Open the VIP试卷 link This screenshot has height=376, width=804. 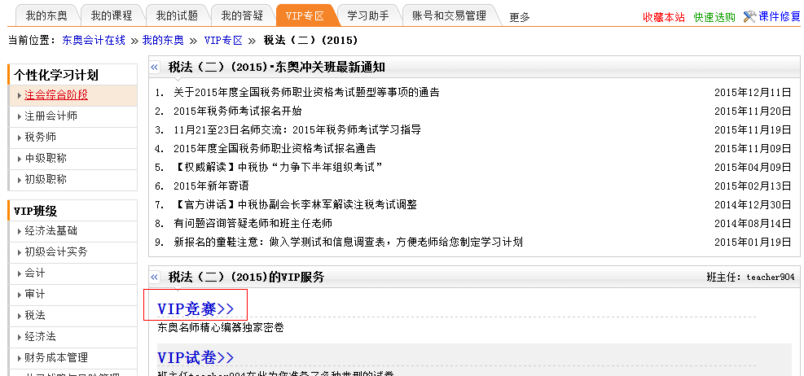pyautogui.click(x=196, y=357)
